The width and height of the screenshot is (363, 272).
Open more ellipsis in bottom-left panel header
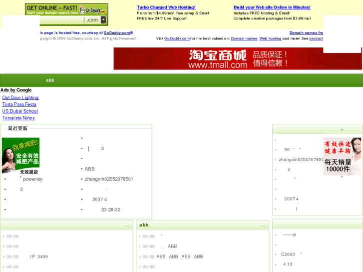pyautogui.click(x=128, y=226)
